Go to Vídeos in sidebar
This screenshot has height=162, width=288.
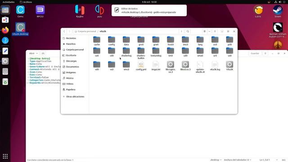[75, 84]
